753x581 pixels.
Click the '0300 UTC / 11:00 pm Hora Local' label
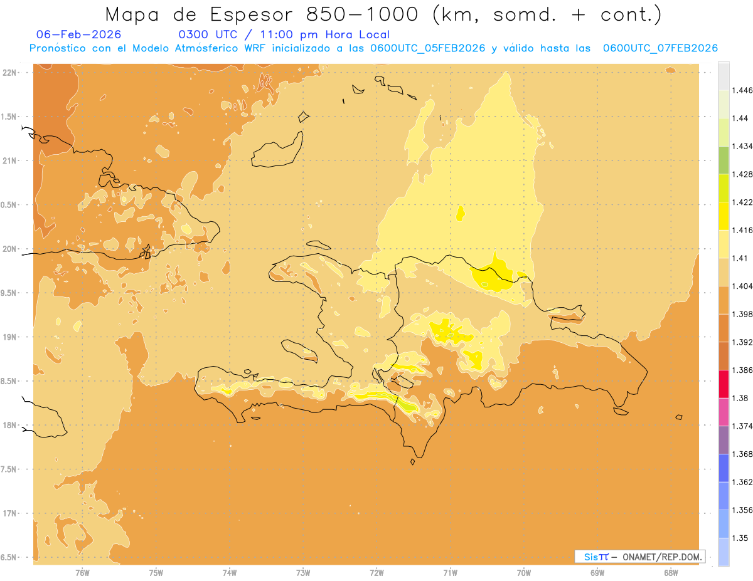click(284, 35)
